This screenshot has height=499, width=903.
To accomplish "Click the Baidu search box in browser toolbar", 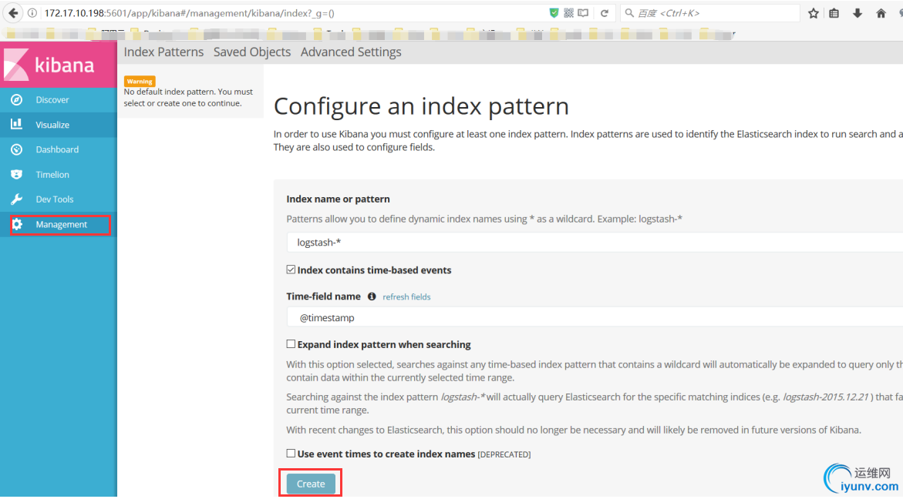I will pos(709,12).
